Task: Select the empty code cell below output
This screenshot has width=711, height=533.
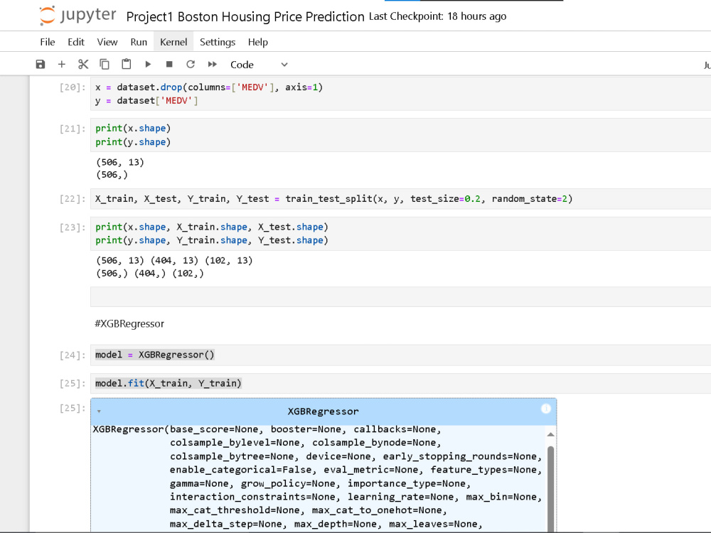Action: tap(400, 297)
